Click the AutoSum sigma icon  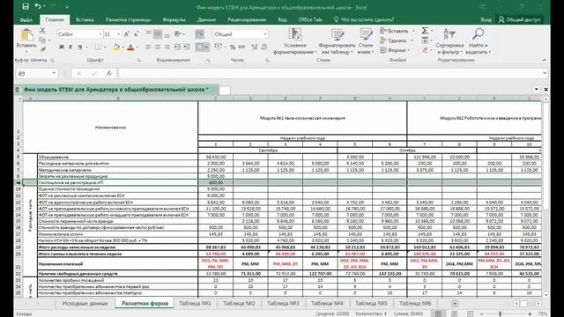point(425,31)
